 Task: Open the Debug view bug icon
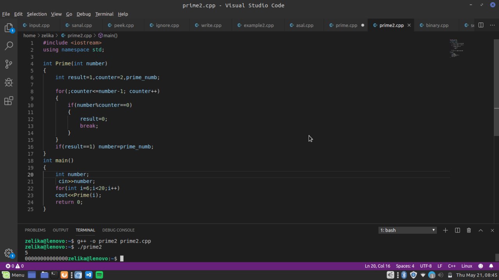point(9,82)
